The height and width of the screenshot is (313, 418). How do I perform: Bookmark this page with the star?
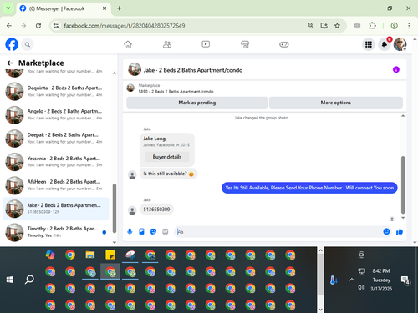[x=337, y=26]
